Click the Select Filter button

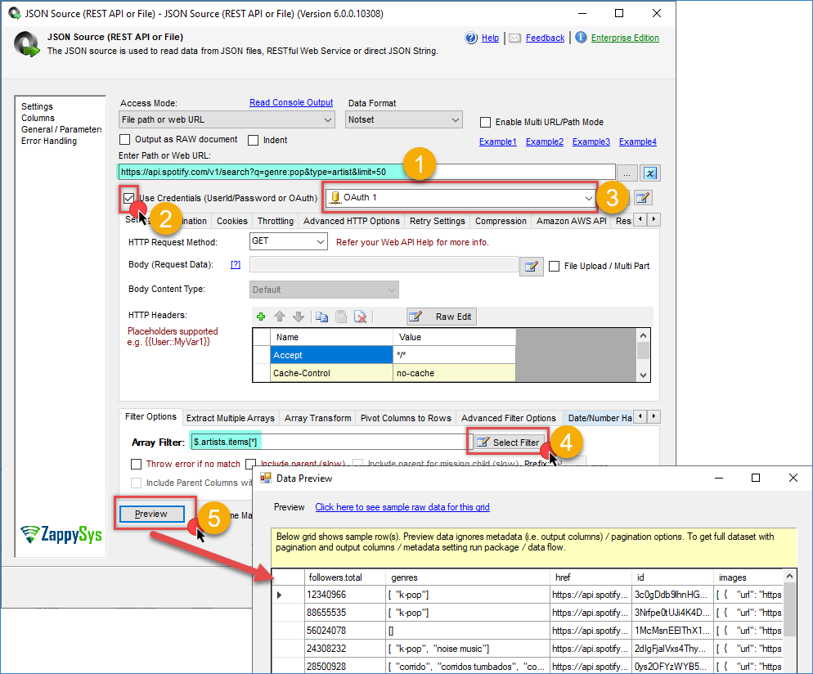pos(508,443)
